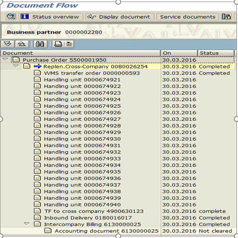Collapse the Replen.Cross-Company 0080026254 node
Screen dimensions: 238x238
tap(16, 66)
